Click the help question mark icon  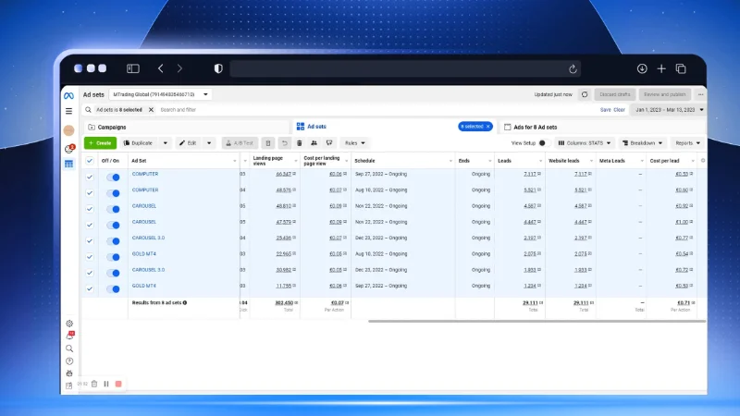[69, 361]
